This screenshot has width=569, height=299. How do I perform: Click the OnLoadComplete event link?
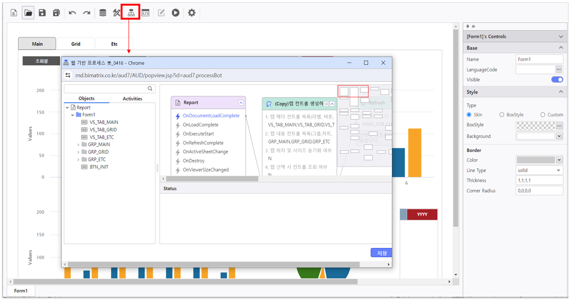pyautogui.click(x=200, y=125)
